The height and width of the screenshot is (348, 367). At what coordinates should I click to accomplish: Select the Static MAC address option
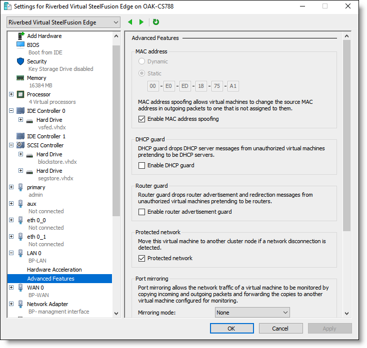[x=141, y=73]
